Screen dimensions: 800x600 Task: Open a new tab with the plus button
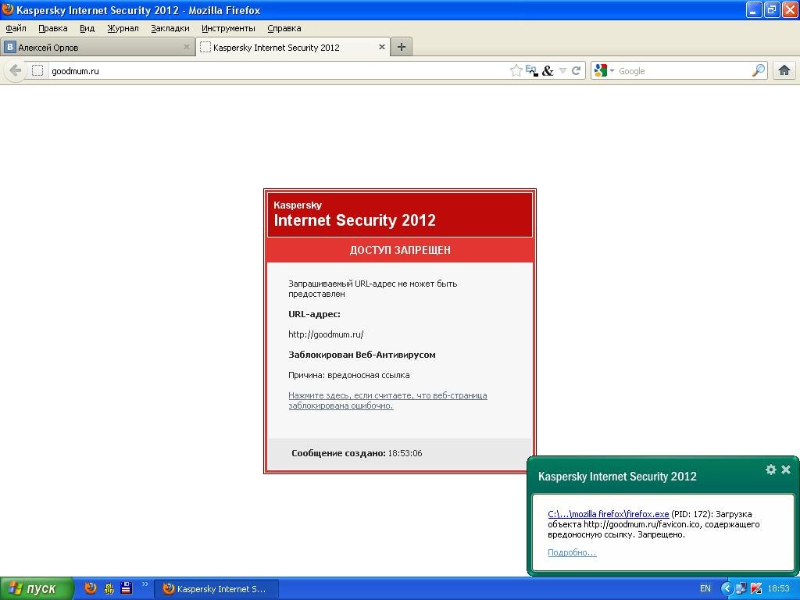coord(402,47)
